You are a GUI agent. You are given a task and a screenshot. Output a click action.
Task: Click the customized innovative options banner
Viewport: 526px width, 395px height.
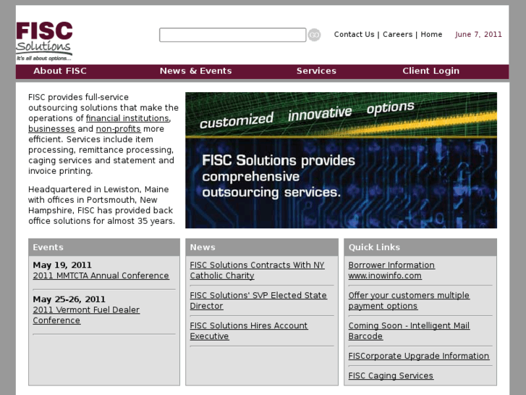click(342, 160)
